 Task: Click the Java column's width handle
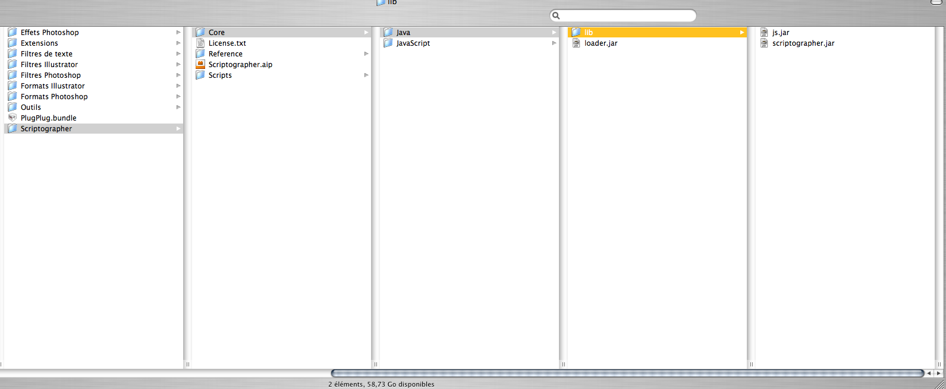(x=563, y=364)
